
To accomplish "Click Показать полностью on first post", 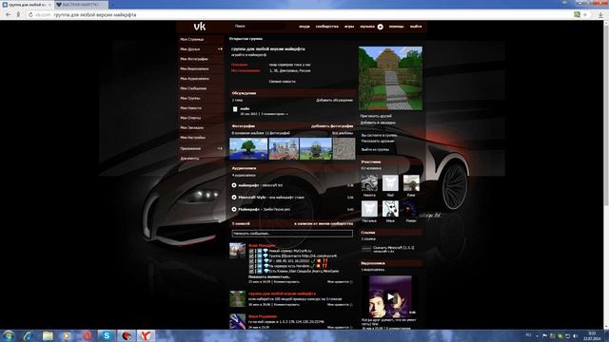I will (269, 276).
